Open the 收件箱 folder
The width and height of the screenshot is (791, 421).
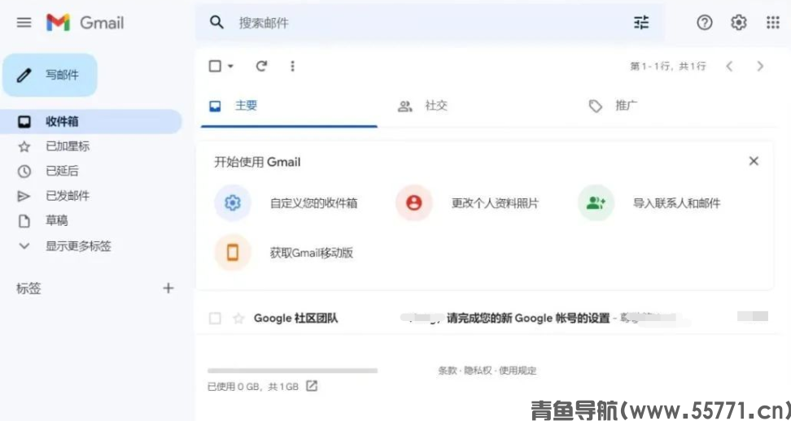coord(91,121)
